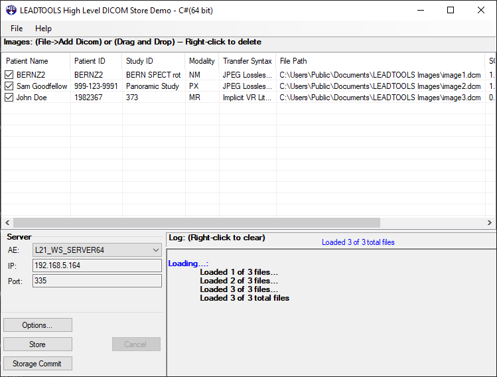Uncheck the Sam Goodfellow row checkbox
497x377 pixels.
click(9, 86)
